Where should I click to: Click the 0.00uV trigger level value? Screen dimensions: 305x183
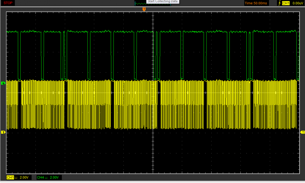(x=297, y=3)
